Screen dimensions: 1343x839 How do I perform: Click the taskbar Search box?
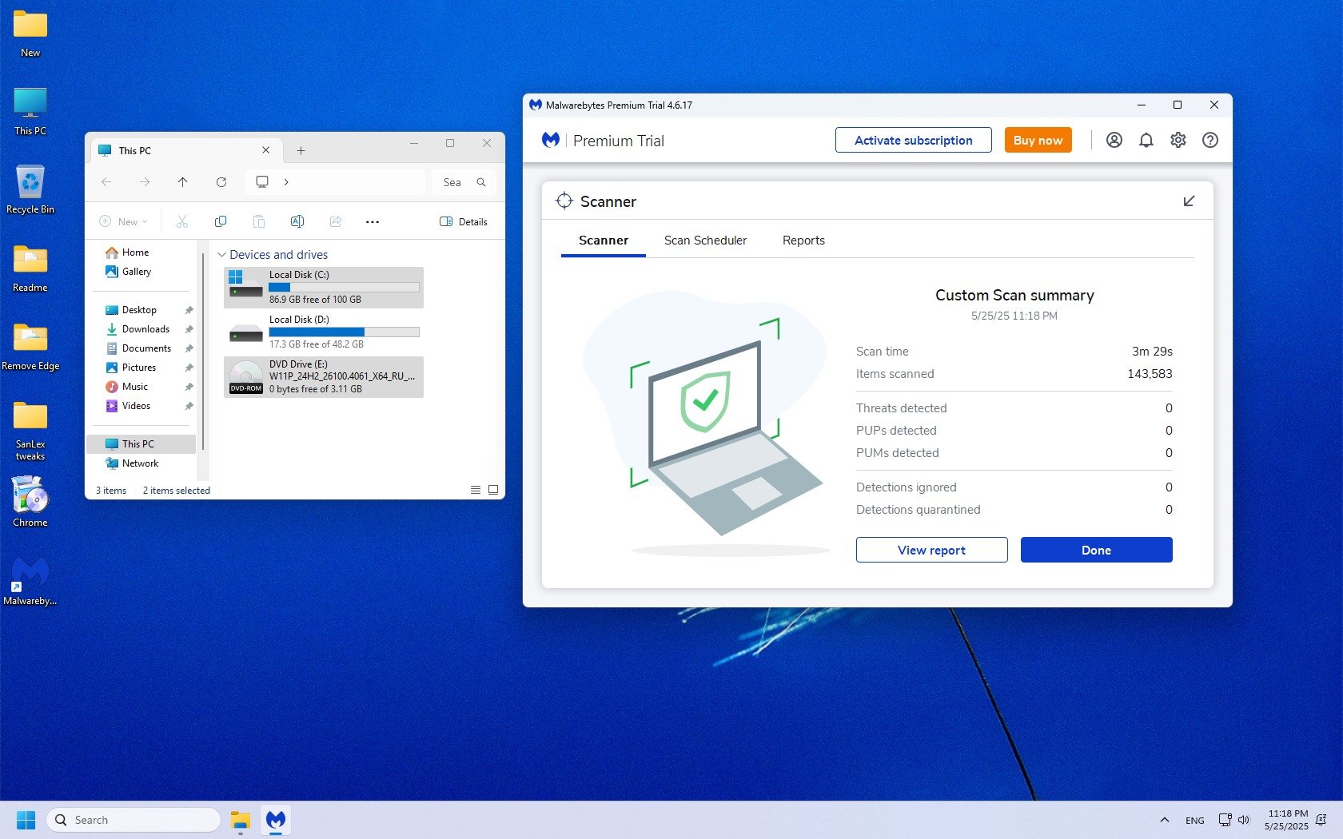[134, 820]
